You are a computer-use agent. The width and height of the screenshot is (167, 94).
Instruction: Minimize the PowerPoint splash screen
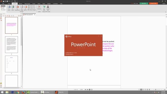tap(99, 36)
